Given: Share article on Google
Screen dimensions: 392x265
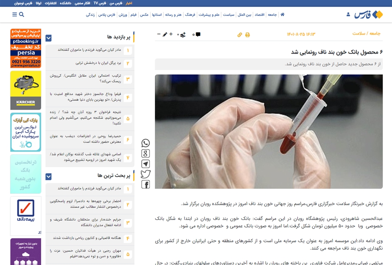Looking at the screenshot, I should [x=145, y=153].
